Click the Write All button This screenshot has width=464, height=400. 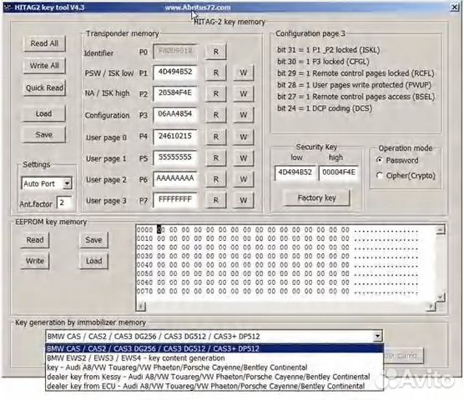[x=44, y=66]
